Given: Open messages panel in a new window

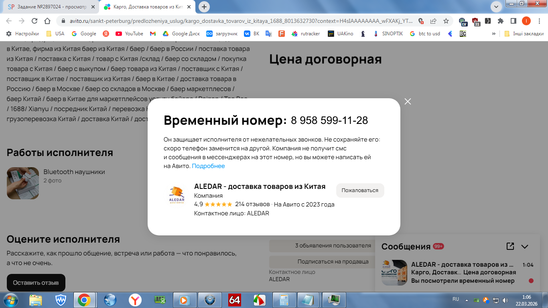Looking at the screenshot, I should click(510, 246).
